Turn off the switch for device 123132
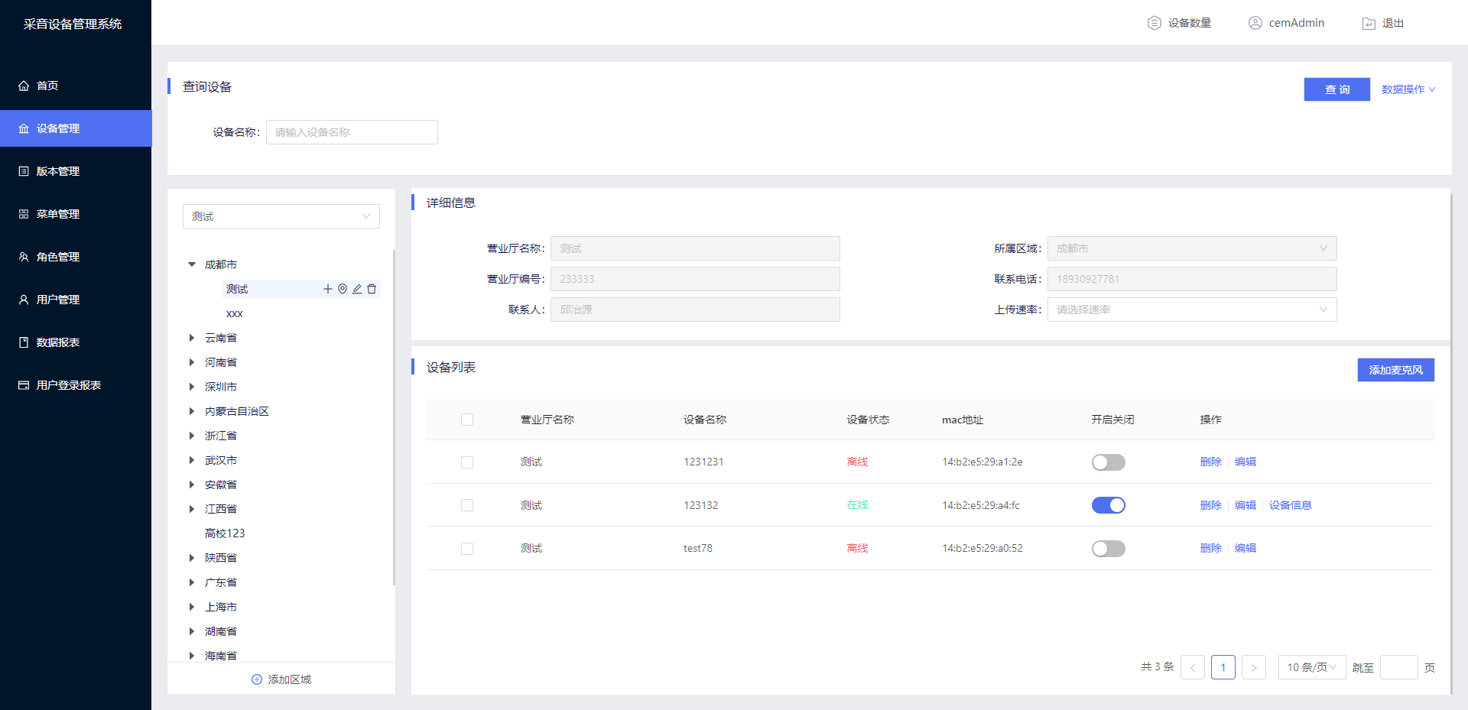This screenshot has height=710, width=1468. click(1109, 505)
